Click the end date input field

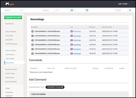81,10
